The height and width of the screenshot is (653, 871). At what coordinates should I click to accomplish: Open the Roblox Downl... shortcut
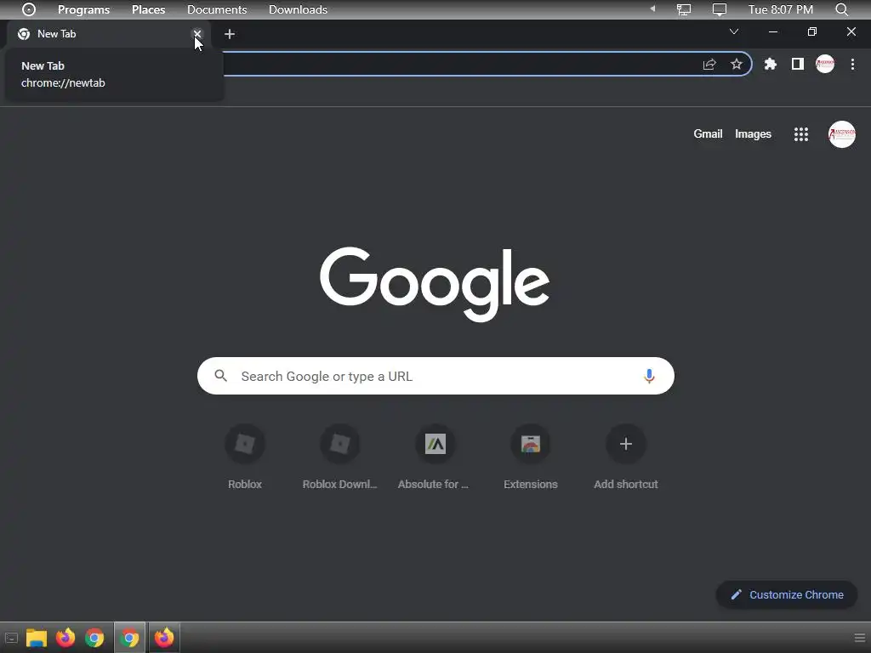tap(340, 457)
